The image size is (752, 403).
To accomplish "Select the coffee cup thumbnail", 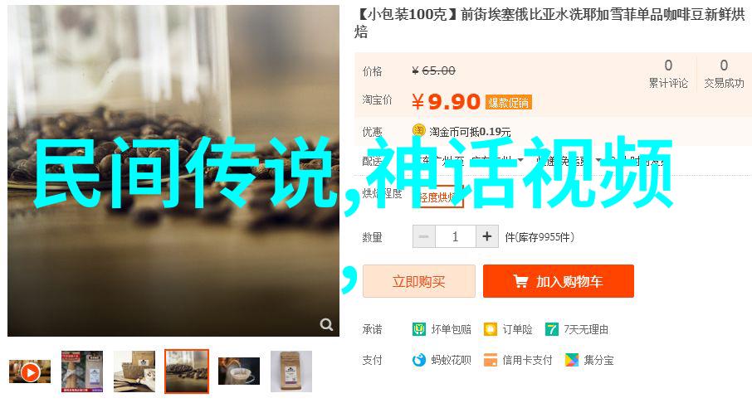I will (239, 371).
